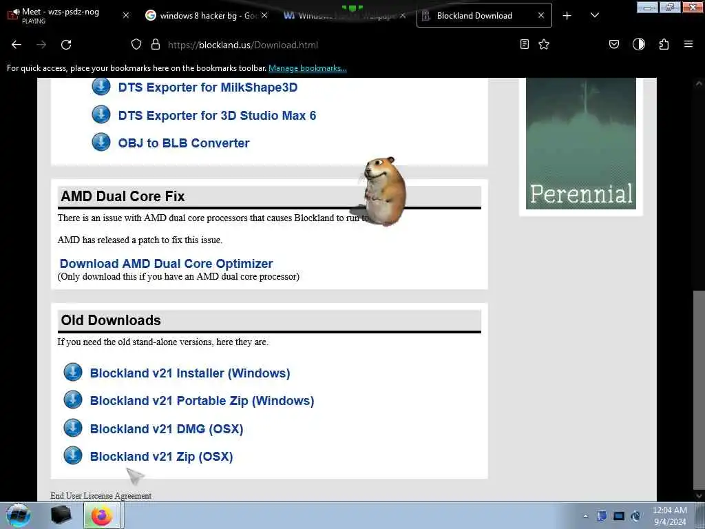
Task: Open the Pocket save icon
Action: (613, 44)
